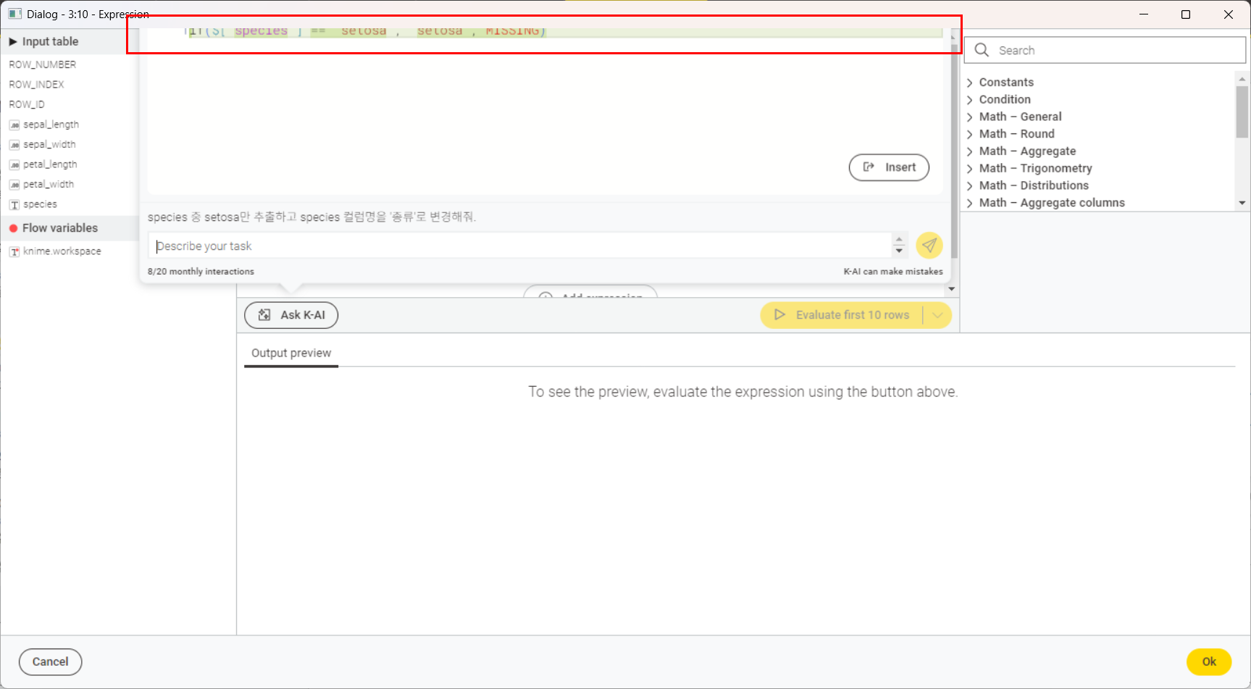Expand the Input table section
Image resolution: width=1251 pixels, height=689 pixels.
pyautogui.click(x=12, y=41)
